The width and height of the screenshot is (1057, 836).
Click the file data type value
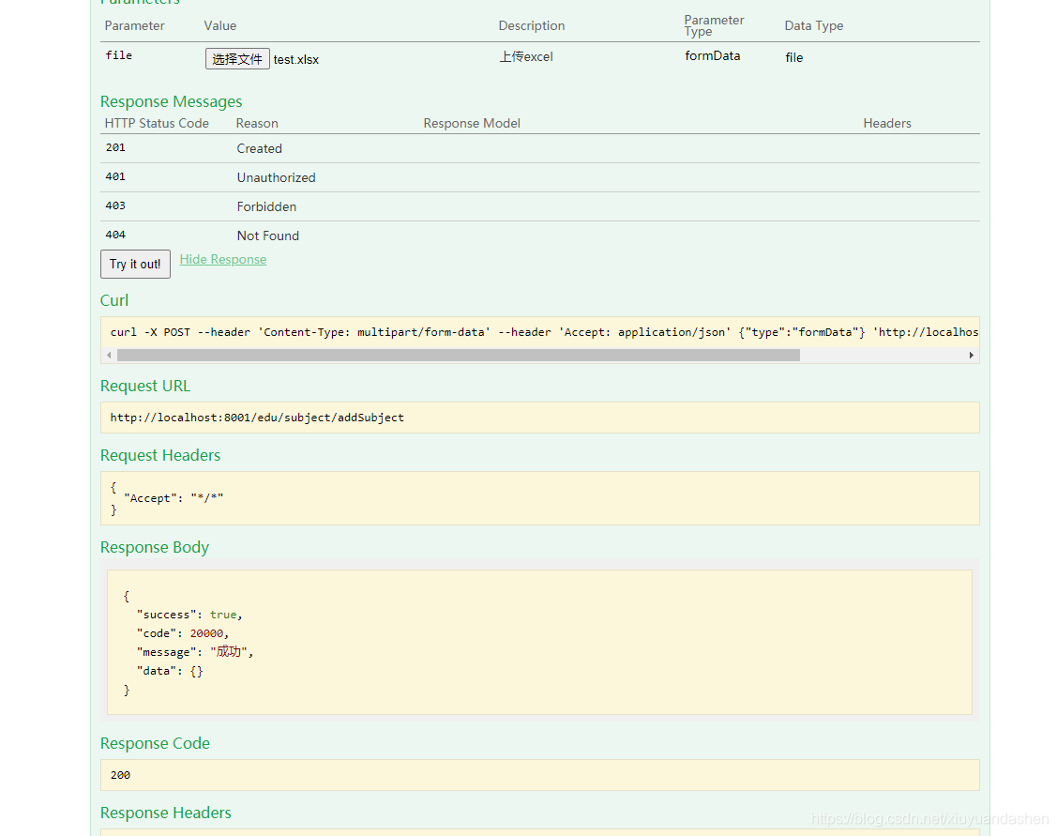point(794,57)
